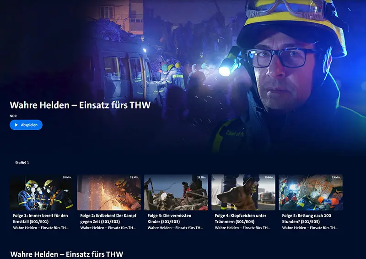Click the bottom section heading 'Wahre Helden – Einsatz fürs THW'
Image resolution: width=366 pixels, height=259 pixels.
point(67,254)
